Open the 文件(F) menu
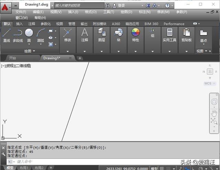Viewport: 220px width, 170px height. tap(21, 12)
